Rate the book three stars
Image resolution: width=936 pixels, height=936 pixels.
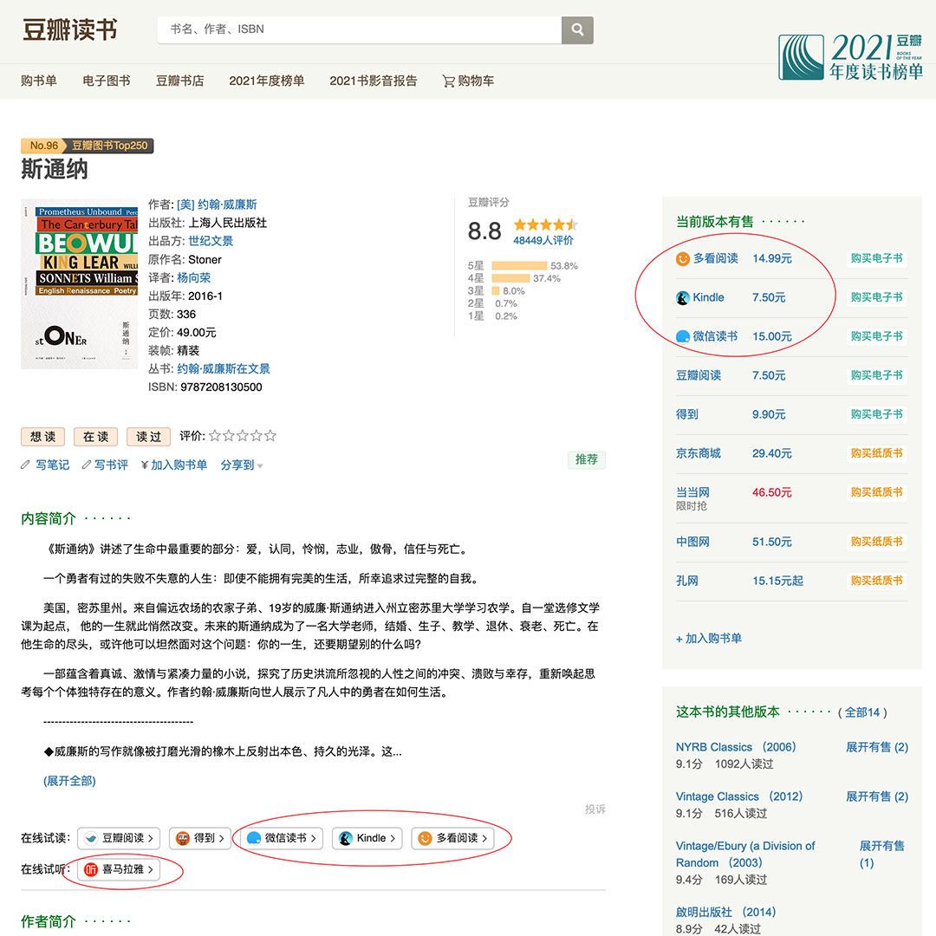243,436
